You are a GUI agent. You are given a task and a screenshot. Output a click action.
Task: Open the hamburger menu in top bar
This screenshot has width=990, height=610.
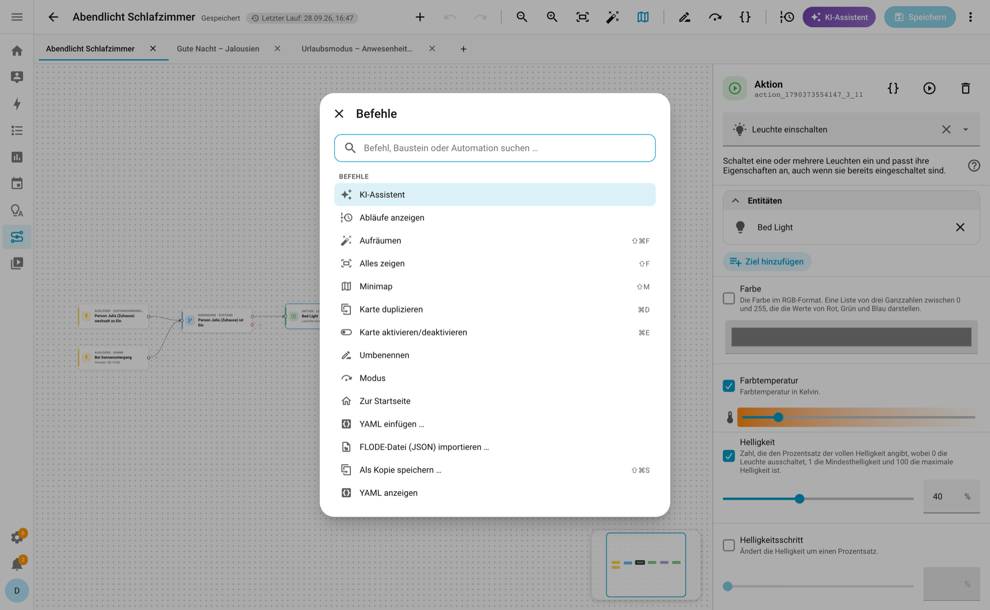pos(17,17)
